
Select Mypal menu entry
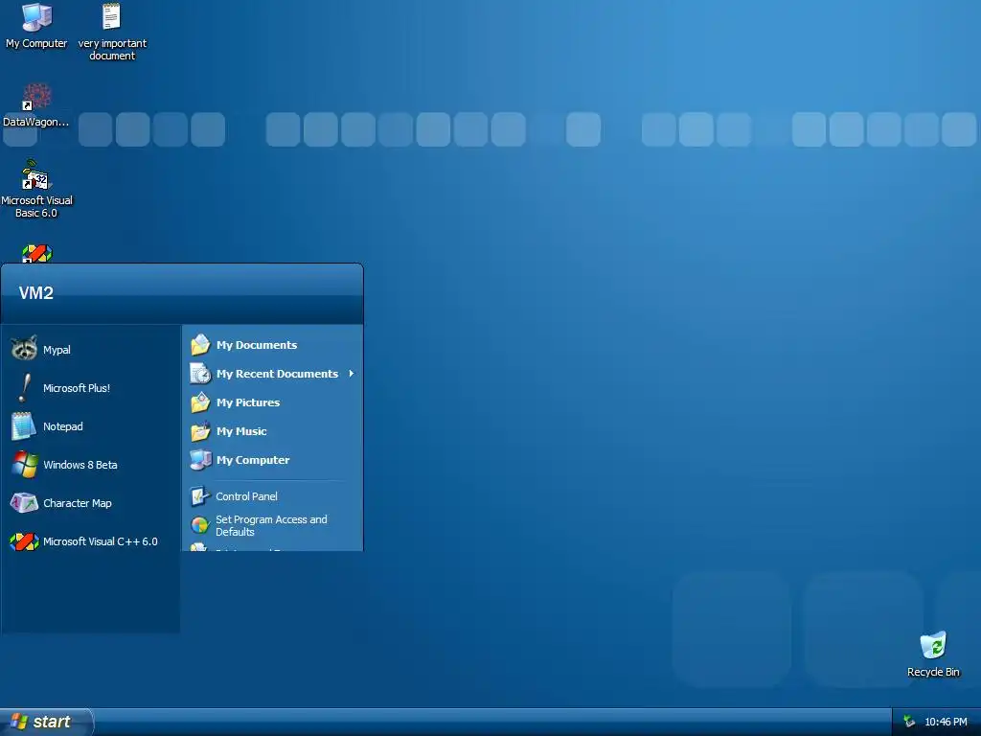coord(91,349)
